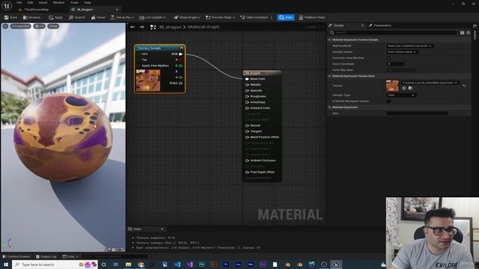Open the Sampler Type dropdown
Screen dimensions: 479x269
tap(401, 95)
